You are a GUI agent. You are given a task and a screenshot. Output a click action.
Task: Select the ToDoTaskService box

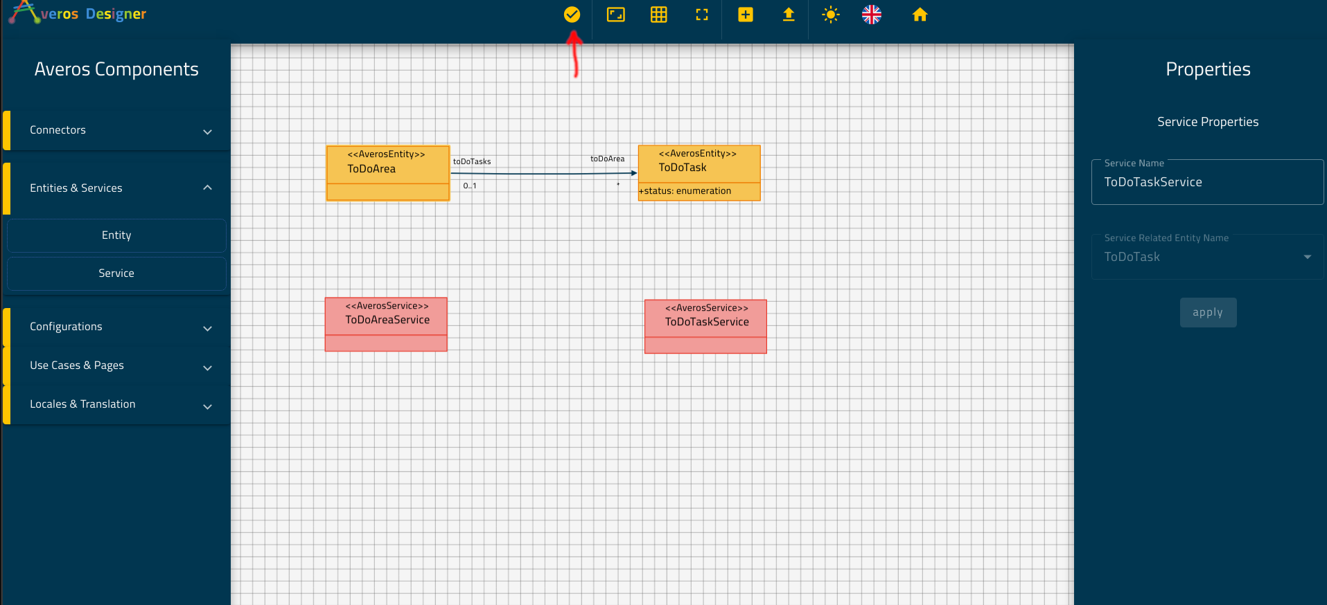tap(705, 327)
